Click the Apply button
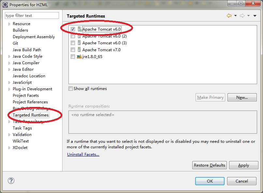This screenshot has width=263, height=193. [x=244, y=165]
